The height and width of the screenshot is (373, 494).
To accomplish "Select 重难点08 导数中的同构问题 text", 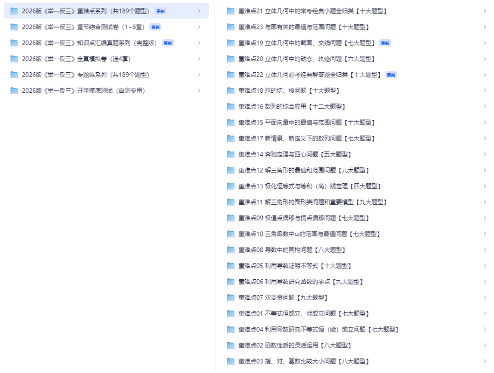I will [275, 250].
